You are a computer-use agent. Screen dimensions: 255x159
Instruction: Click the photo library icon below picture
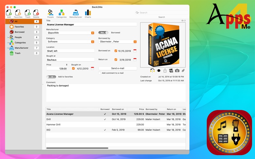tap(171, 71)
